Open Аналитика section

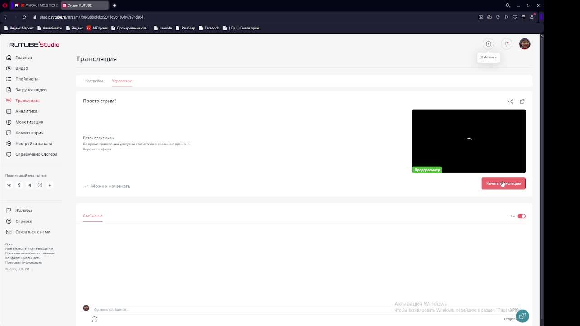(x=22, y=111)
